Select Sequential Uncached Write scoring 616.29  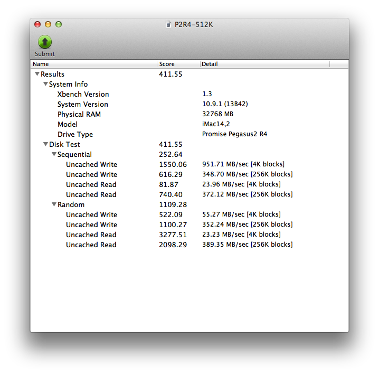click(189, 174)
